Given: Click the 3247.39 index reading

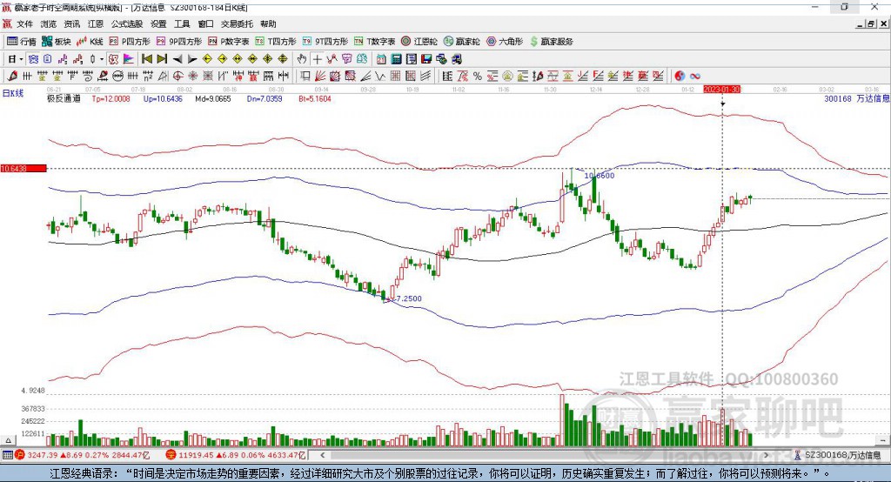Looking at the screenshot, I should [x=42, y=455].
